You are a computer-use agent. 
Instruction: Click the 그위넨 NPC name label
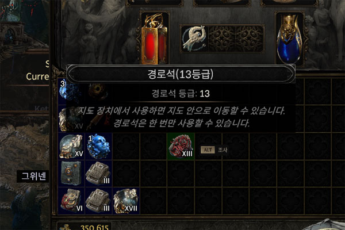(33, 177)
